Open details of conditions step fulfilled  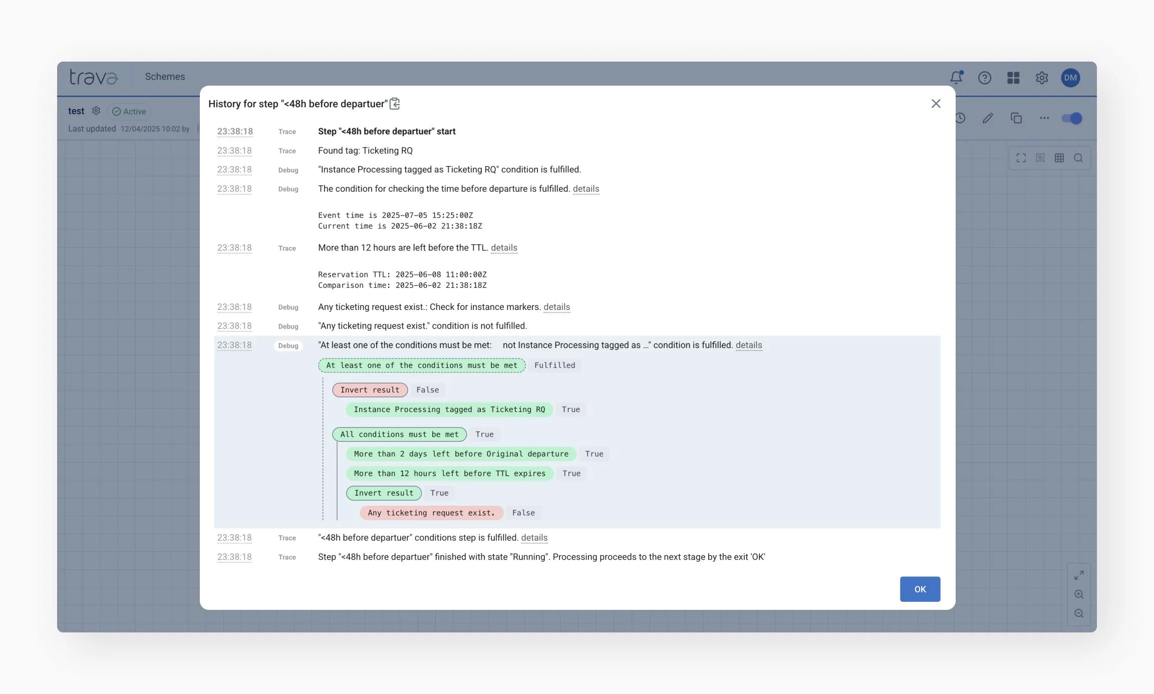coord(534,538)
